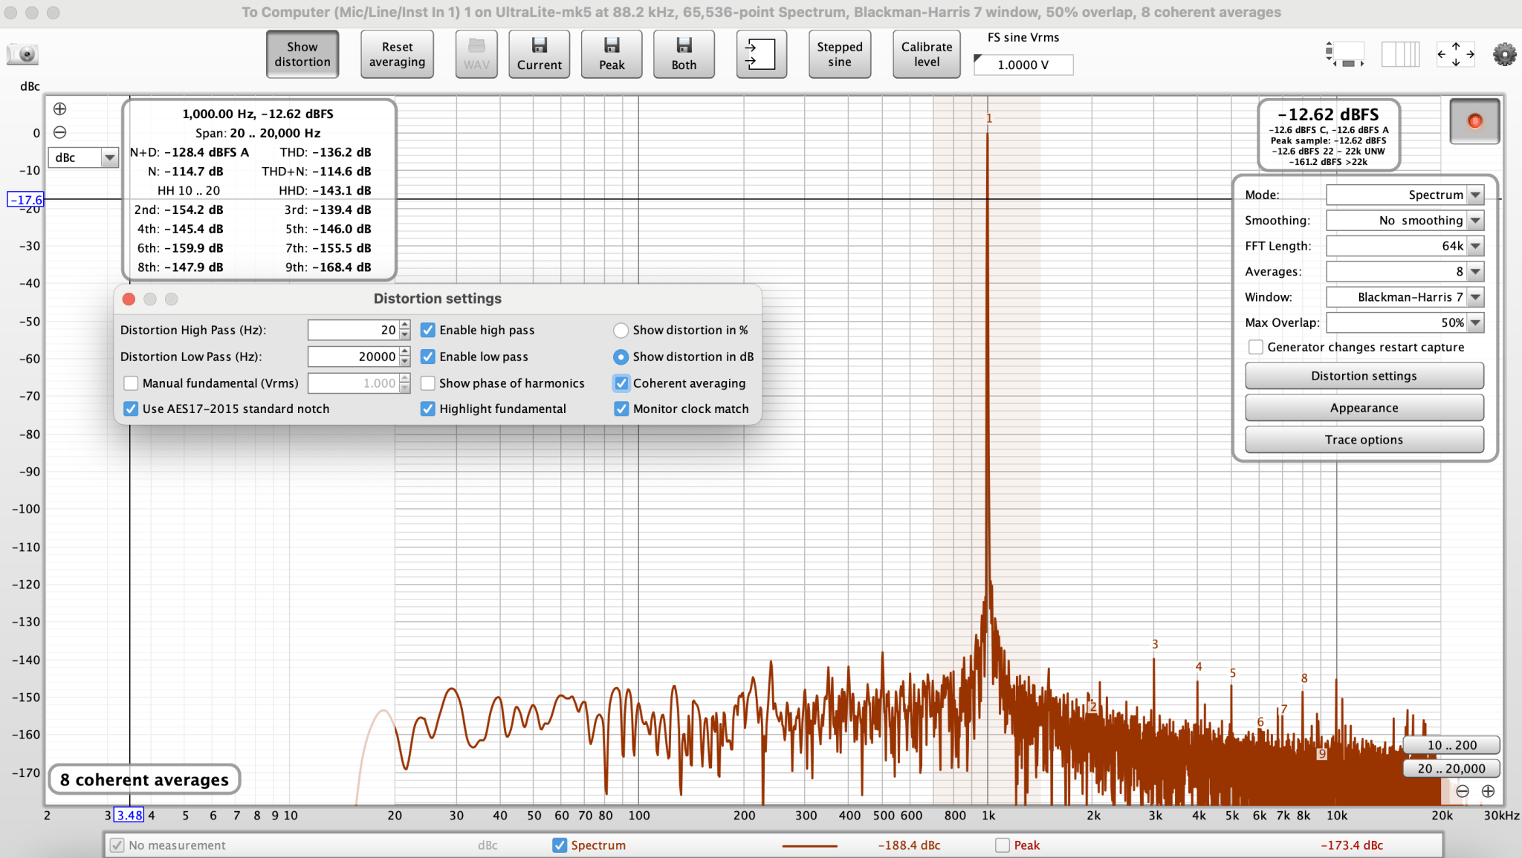The height and width of the screenshot is (858, 1522).
Task: Toggle Manual fundamental (Vrms) checkbox
Action: coord(131,383)
